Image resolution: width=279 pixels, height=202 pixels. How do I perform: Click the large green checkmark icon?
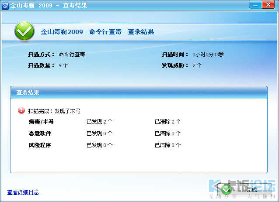(x=24, y=31)
